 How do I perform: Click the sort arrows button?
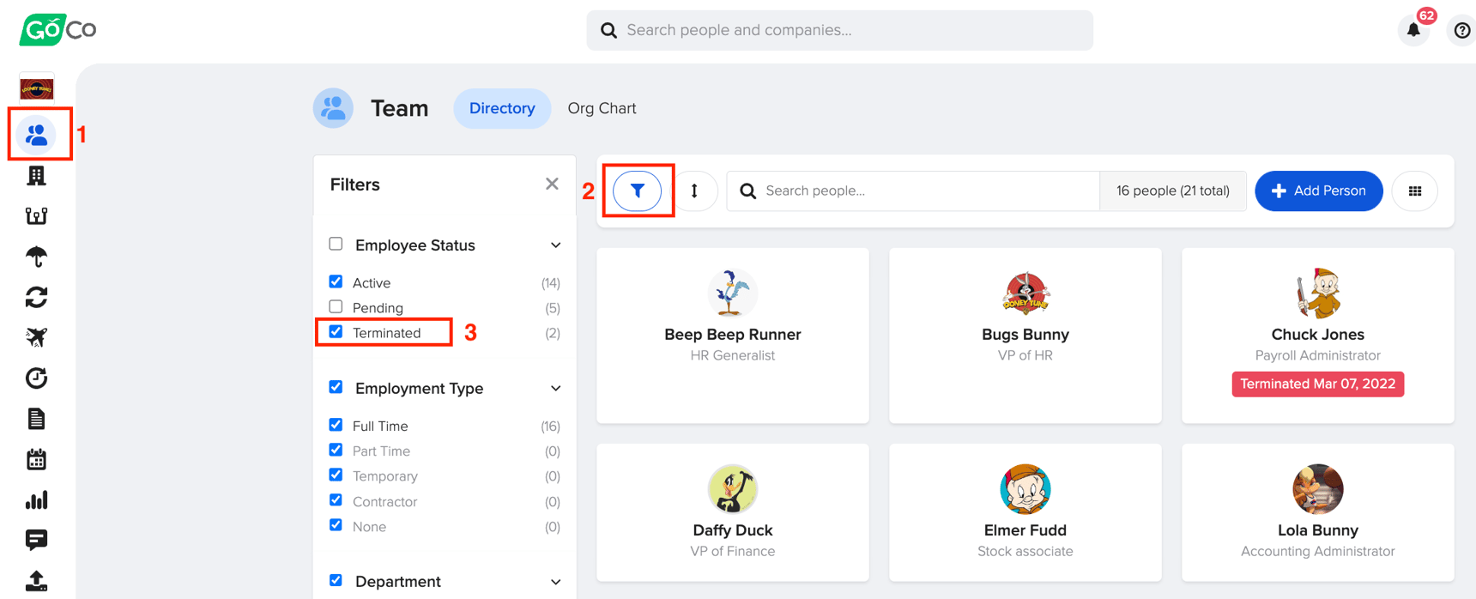coord(694,191)
